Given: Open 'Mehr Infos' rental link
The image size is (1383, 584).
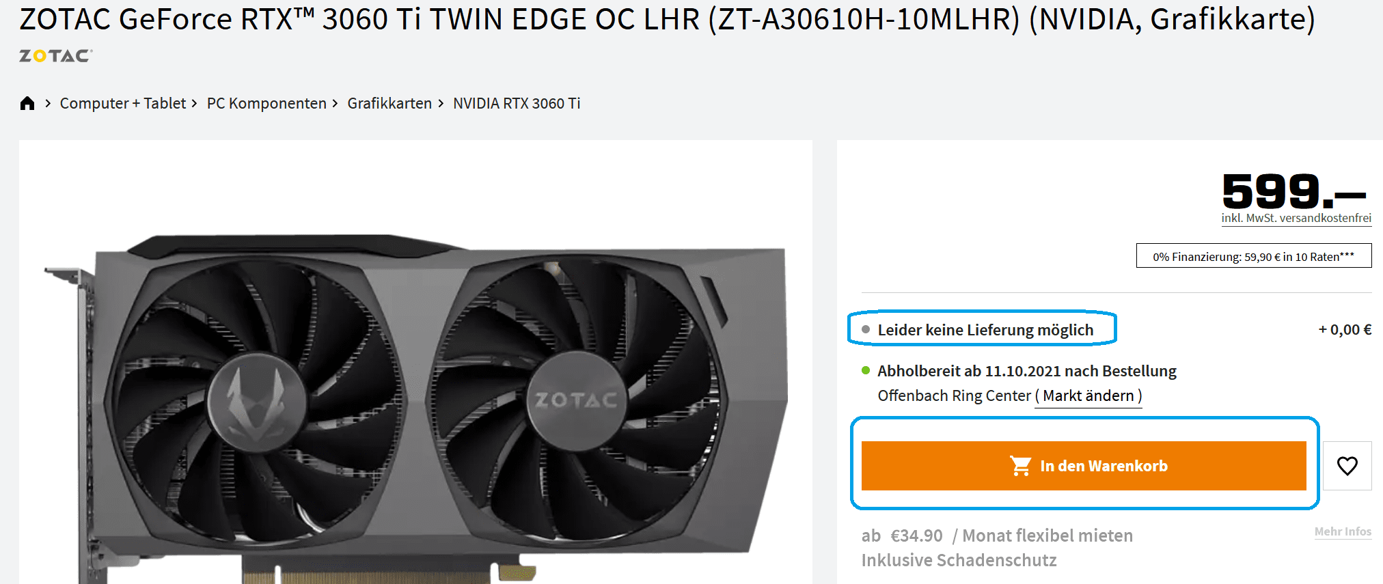Looking at the screenshot, I should coord(1343,531).
